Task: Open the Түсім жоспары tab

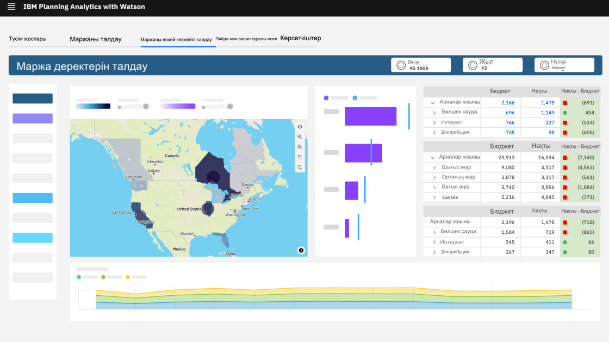Action: pos(28,39)
